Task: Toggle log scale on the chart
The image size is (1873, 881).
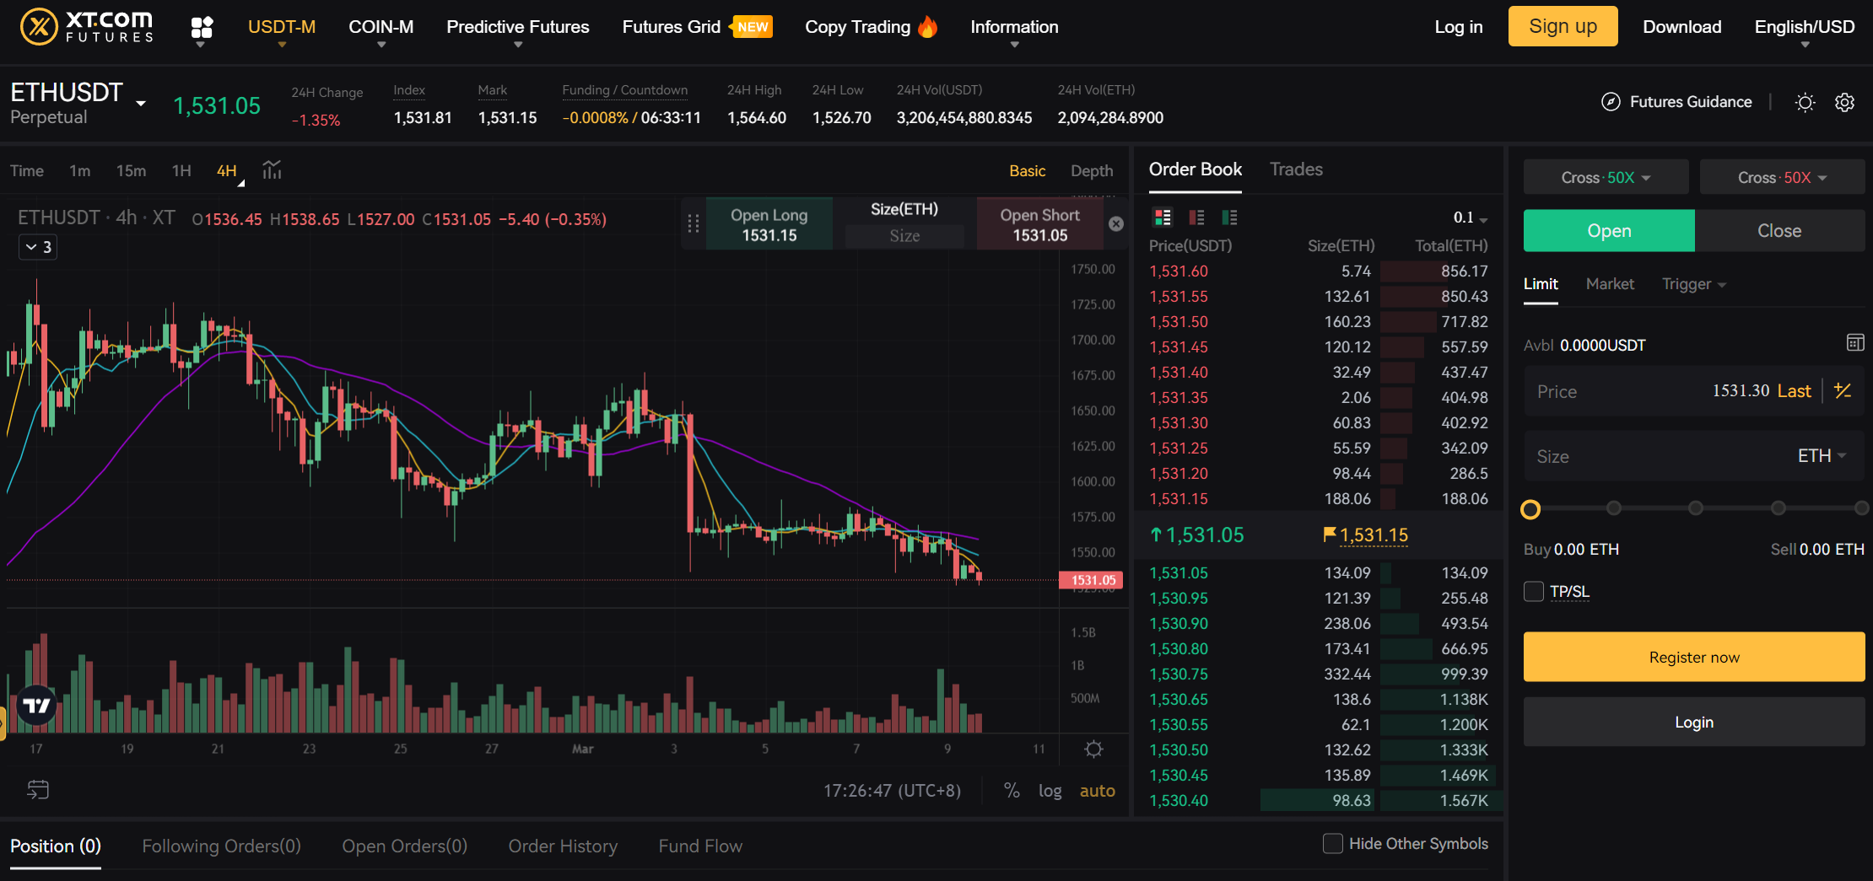Action: [x=1050, y=791]
